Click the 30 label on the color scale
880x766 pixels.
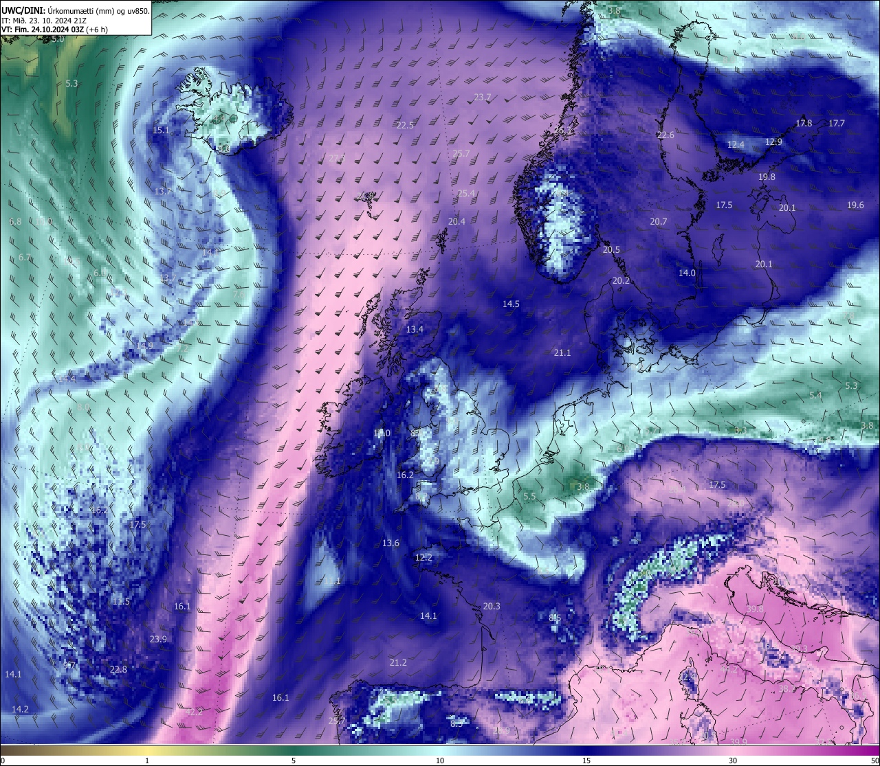coord(733,761)
